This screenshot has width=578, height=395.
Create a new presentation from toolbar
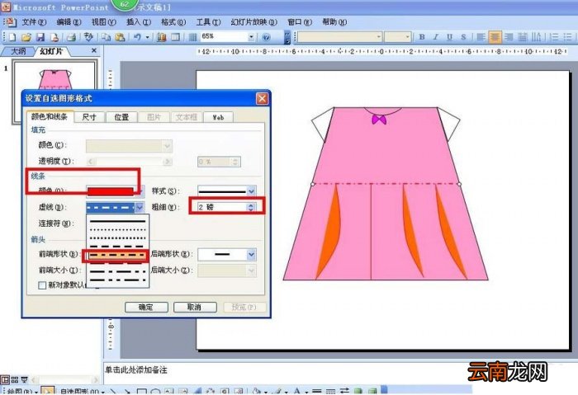(12, 37)
